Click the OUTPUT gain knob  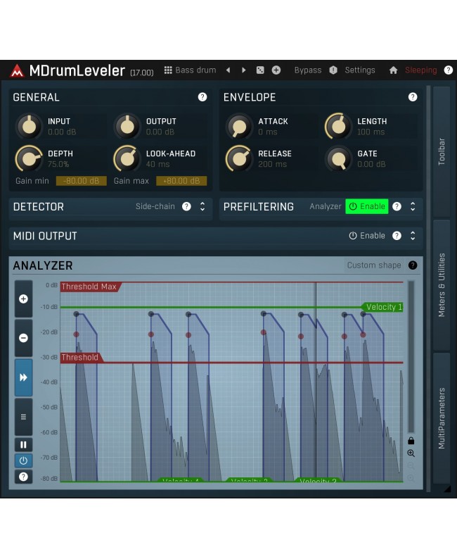[x=127, y=126]
